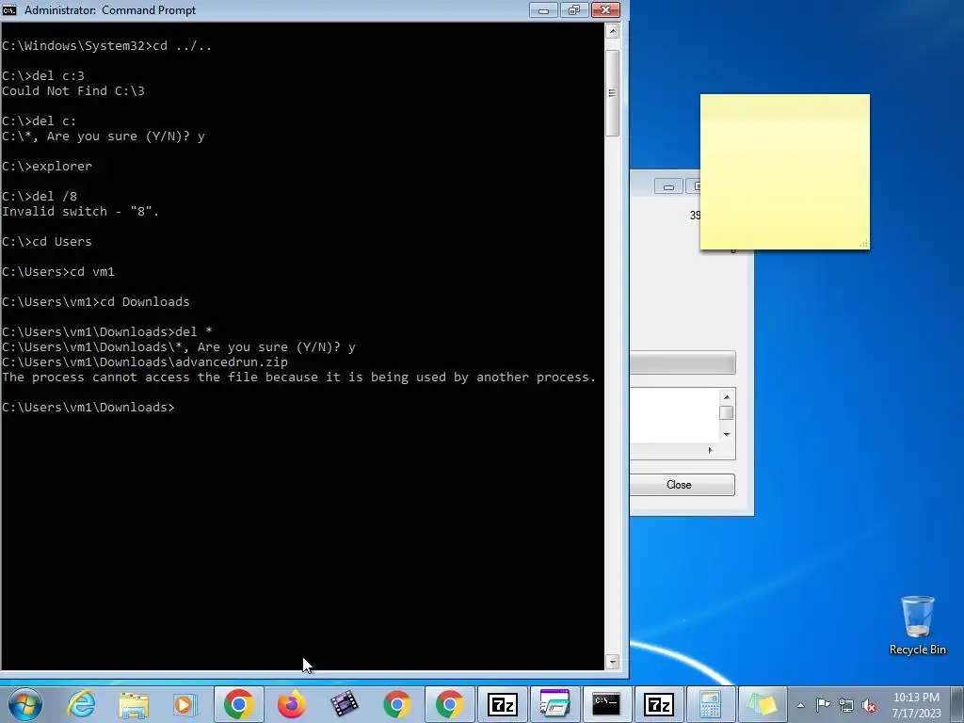The width and height of the screenshot is (964, 723).
Task: Click 'Administrator: Command Prompt' title text
Action: [x=110, y=9]
